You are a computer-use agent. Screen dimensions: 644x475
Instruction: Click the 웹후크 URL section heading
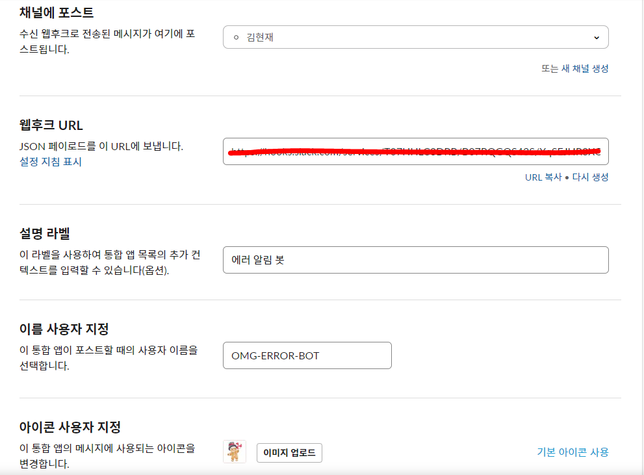tap(51, 125)
